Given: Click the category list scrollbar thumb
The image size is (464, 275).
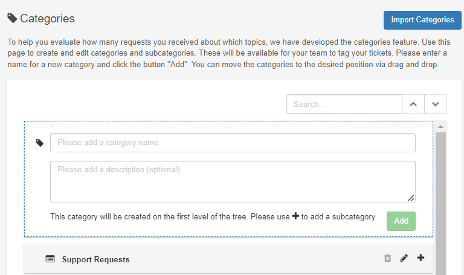Looking at the screenshot, I should (x=441, y=199).
